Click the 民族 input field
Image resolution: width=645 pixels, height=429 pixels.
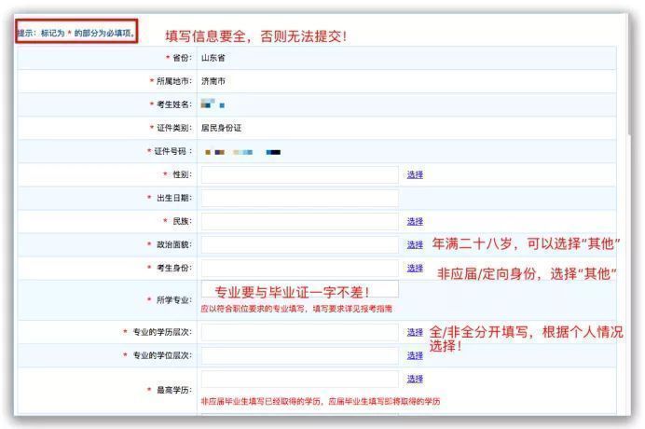click(x=299, y=222)
